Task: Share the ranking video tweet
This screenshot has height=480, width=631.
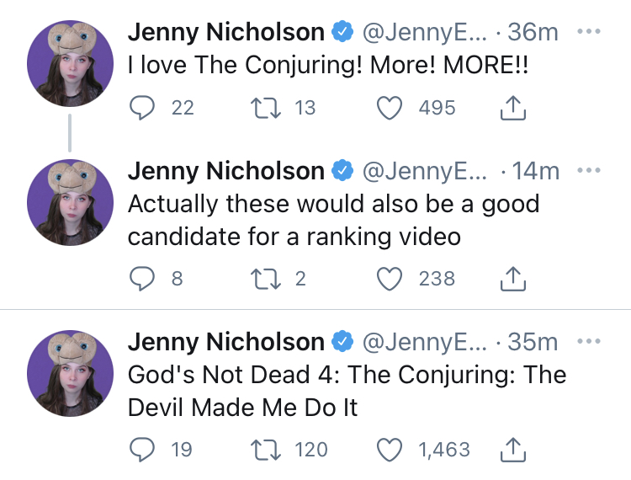Action: (513, 278)
